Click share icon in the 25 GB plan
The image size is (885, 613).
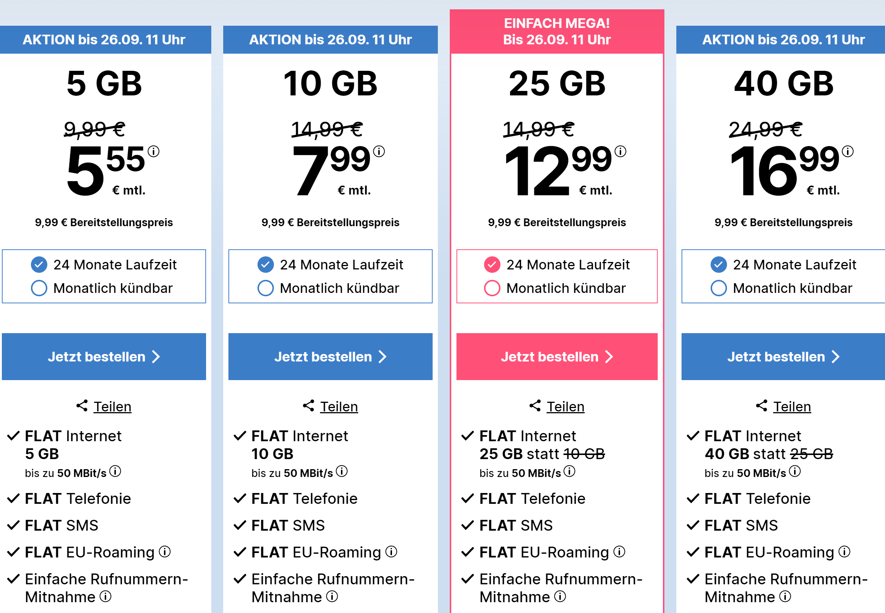tap(535, 405)
